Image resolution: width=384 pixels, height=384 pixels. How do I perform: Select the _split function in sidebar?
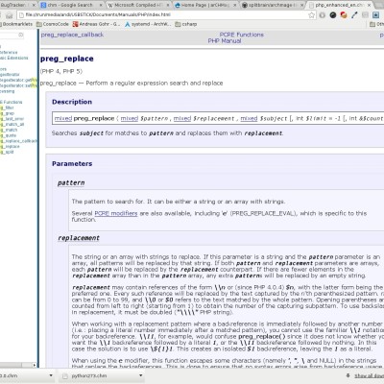pos(7,152)
